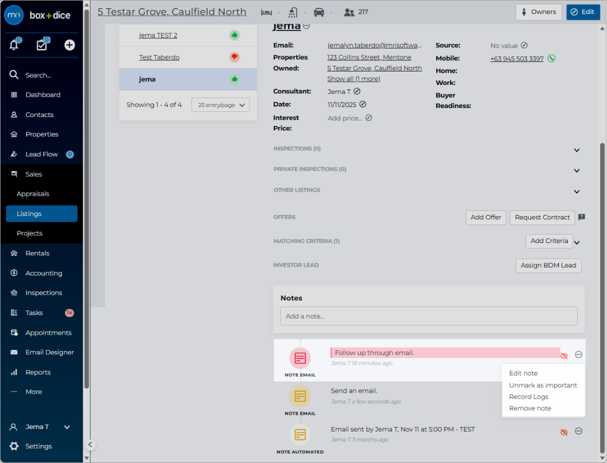
Task: Expand the Other Listings section
Action: (577, 192)
